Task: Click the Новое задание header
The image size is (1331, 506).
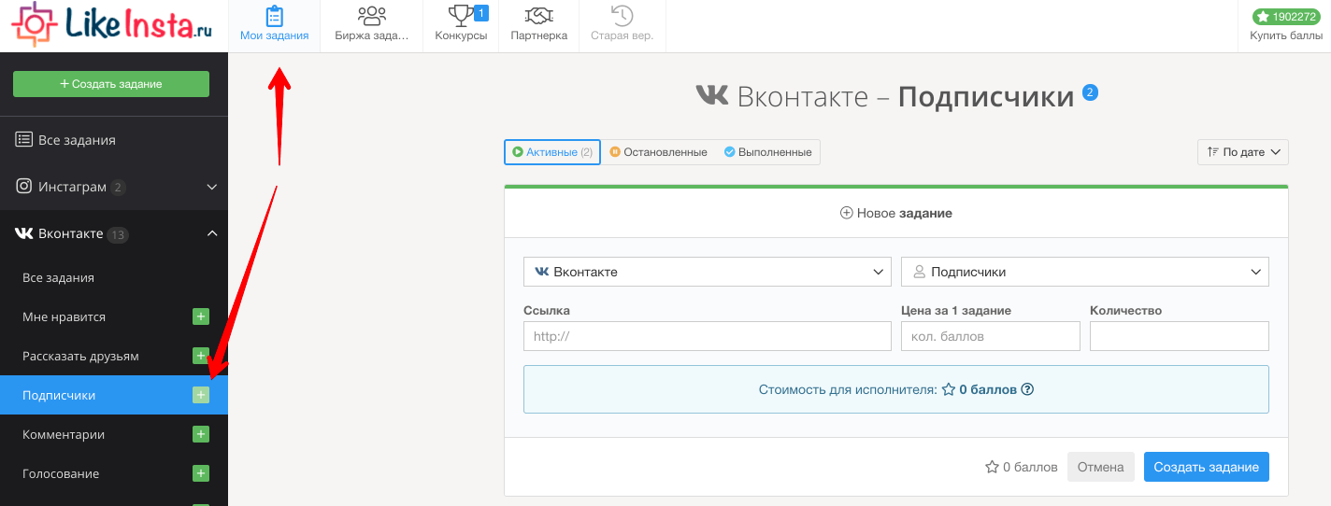Action: coord(895,213)
